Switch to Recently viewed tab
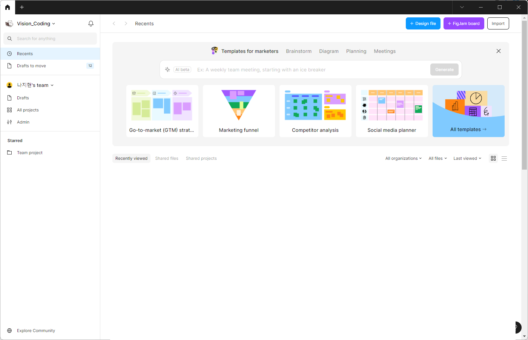This screenshot has width=528, height=340. [131, 158]
